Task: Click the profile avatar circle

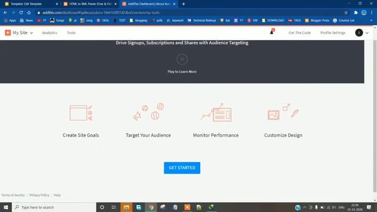Action: click(x=359, y=33)
